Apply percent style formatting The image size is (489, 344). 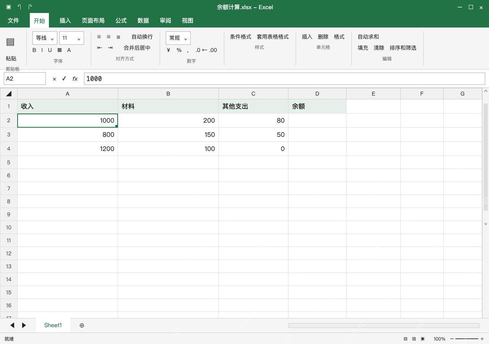click(x=179, y=50)
